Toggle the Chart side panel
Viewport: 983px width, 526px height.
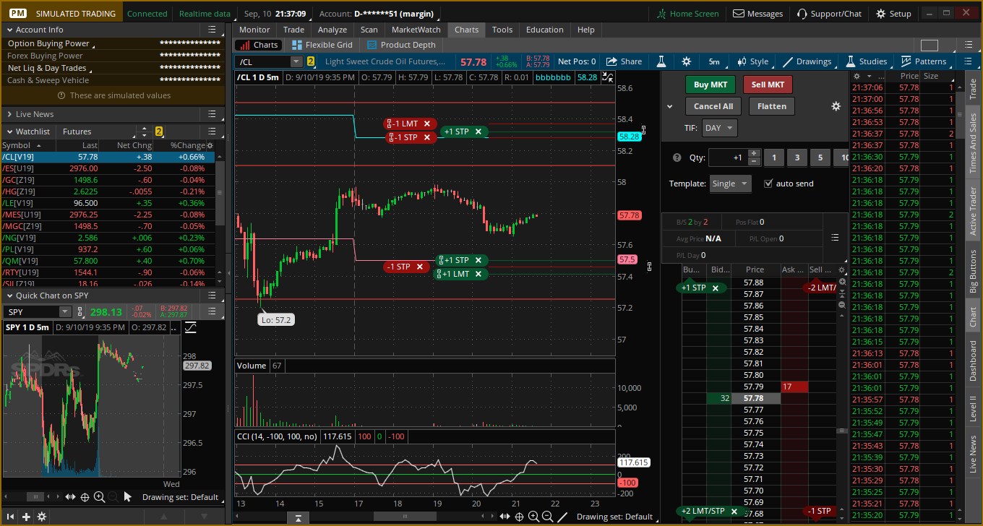coord(973,316)
